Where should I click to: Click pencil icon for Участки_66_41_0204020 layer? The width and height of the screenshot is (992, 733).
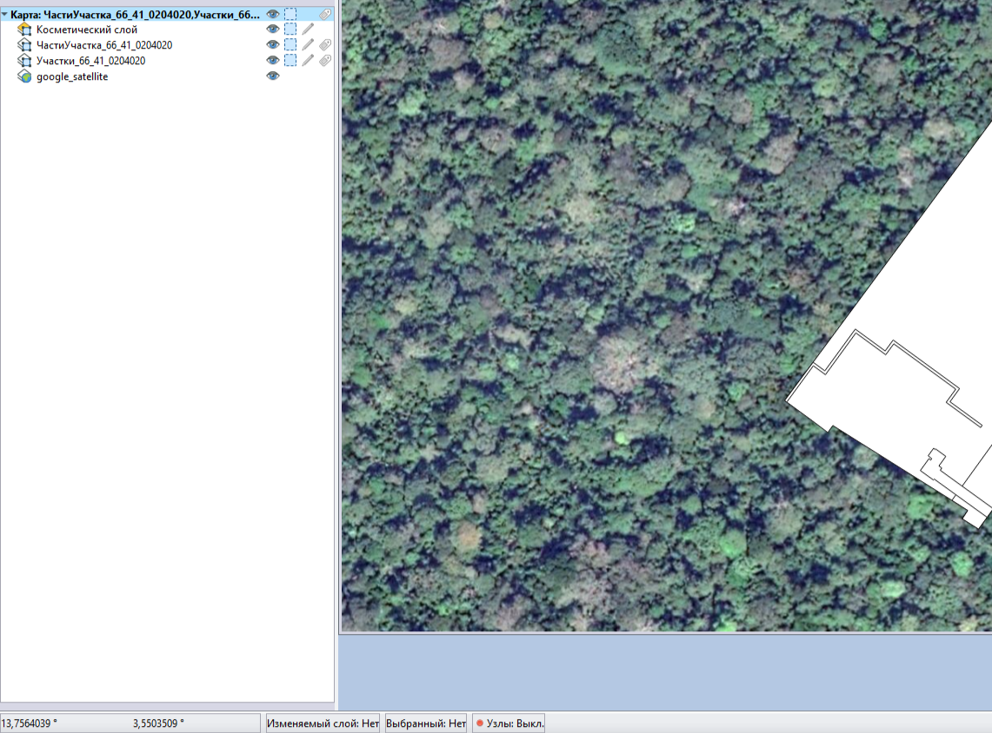point(308,61)
